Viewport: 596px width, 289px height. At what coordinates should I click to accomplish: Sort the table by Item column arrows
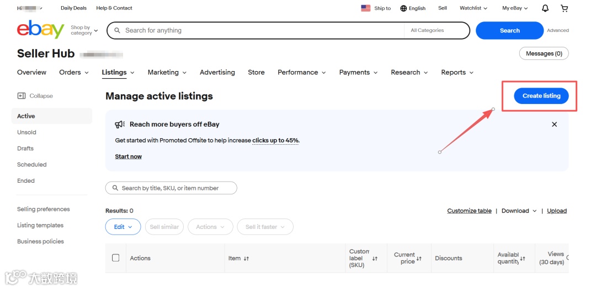pyautogui.click(x=246, y=258)
